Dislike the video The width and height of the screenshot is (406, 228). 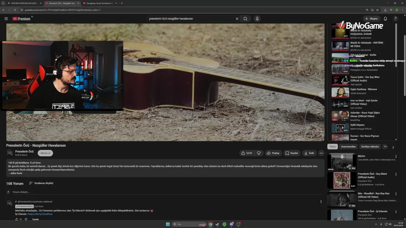click(259, 153)
